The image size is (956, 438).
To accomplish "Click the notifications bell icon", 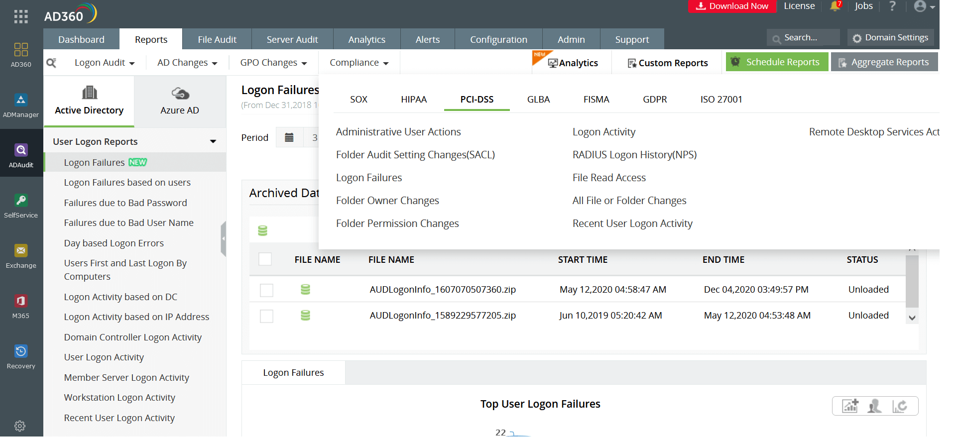I will pos(835,6).
